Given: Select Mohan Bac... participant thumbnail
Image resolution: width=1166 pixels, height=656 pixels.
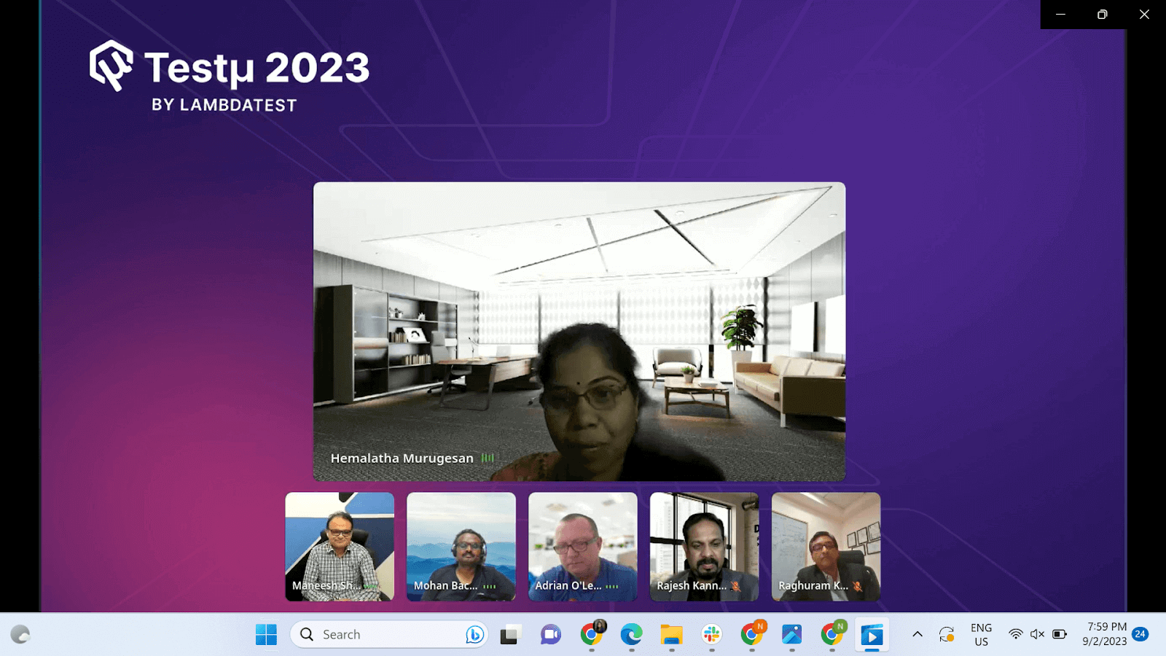Looking at the screenshot, I should (461, 547).
